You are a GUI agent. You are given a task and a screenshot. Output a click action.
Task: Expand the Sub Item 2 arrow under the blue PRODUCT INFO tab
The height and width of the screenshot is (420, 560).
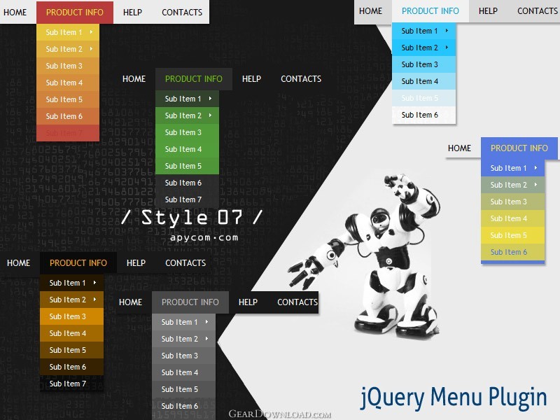(535, 185)
